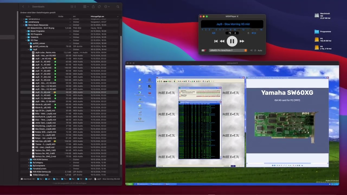
Task: Click the Finder share icon
Action: pos(93,6)
